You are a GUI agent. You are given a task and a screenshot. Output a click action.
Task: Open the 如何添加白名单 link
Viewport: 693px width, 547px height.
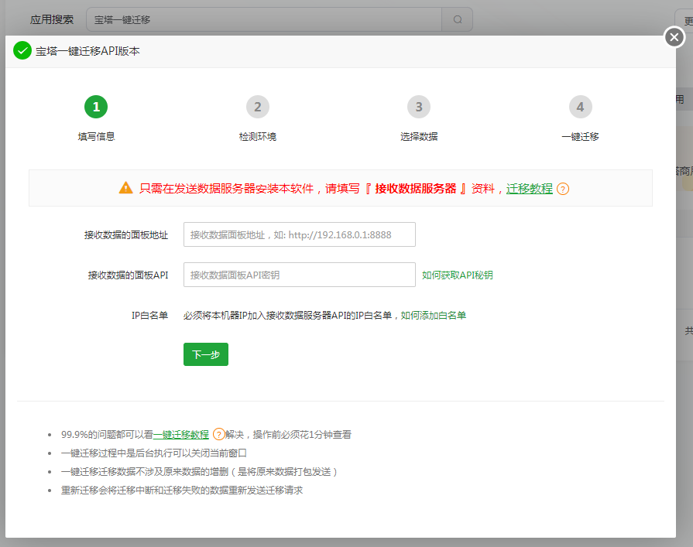pyautogui.click(x=433, y=316)
